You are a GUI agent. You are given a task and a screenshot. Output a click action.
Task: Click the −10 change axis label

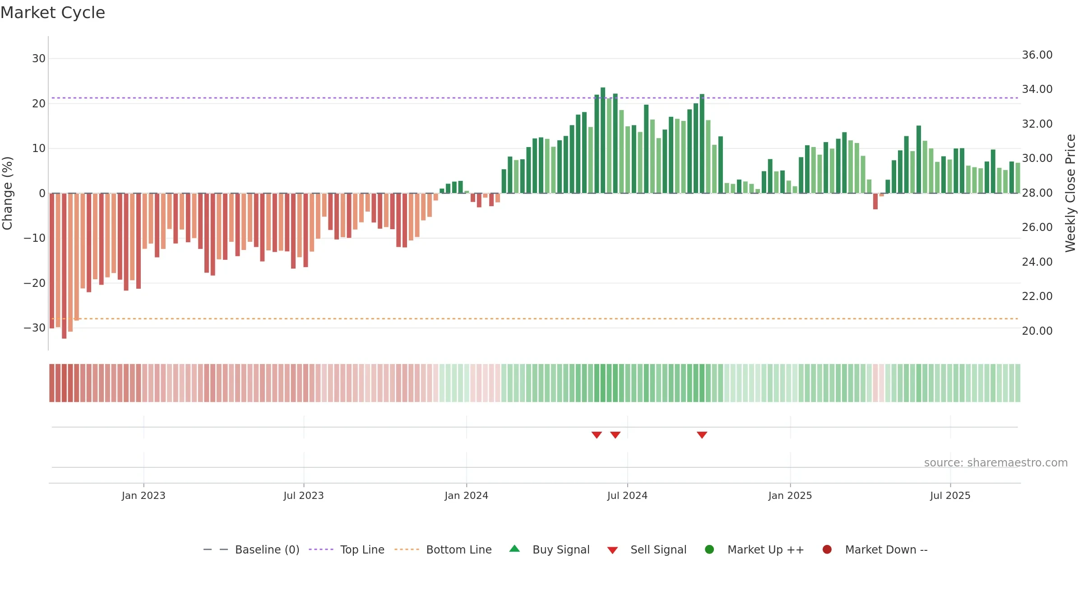35,238
